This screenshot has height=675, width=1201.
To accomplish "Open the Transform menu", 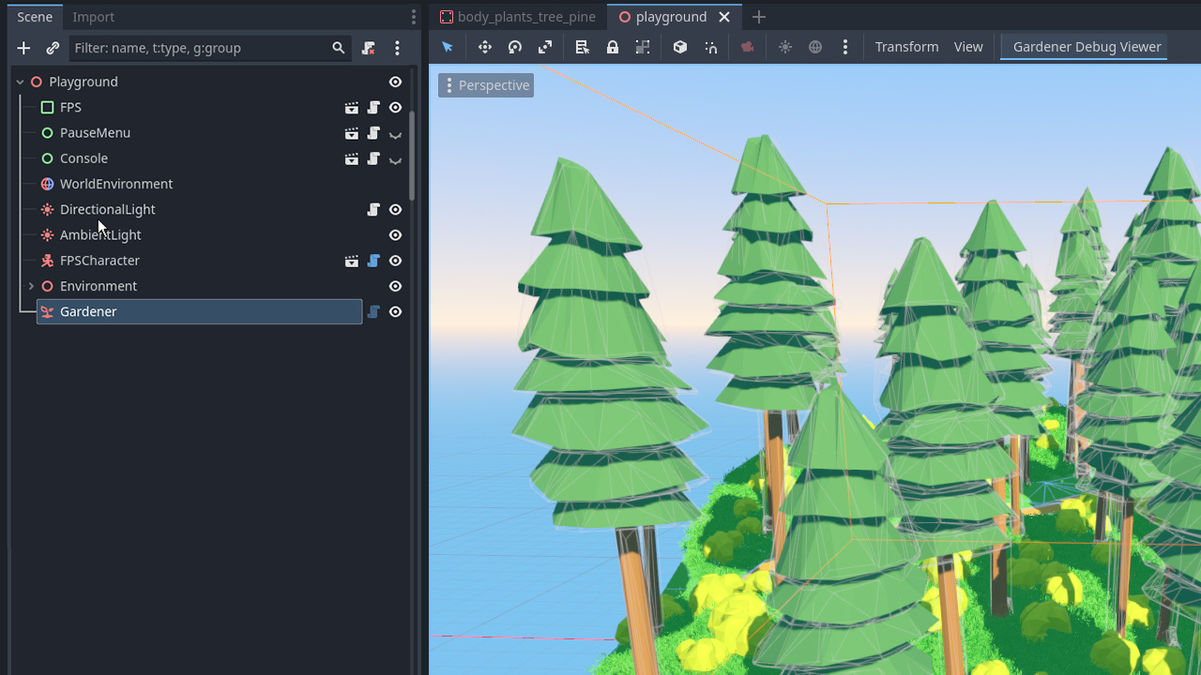I will (906, 46).
